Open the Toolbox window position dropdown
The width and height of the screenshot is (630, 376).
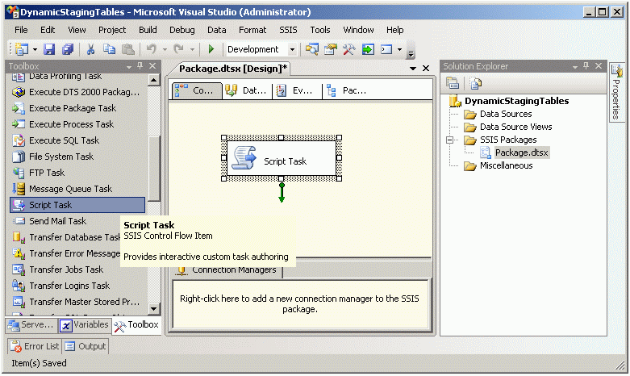coord(129,67)
